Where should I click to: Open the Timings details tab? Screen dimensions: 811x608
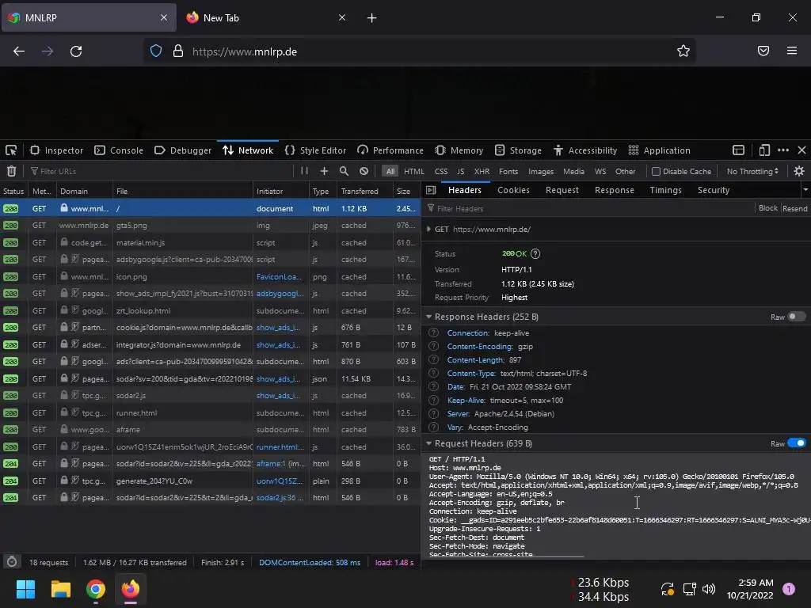click(x=665, y=190)
